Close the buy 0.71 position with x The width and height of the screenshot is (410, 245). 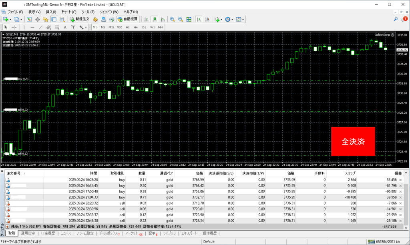coord(400,197)
